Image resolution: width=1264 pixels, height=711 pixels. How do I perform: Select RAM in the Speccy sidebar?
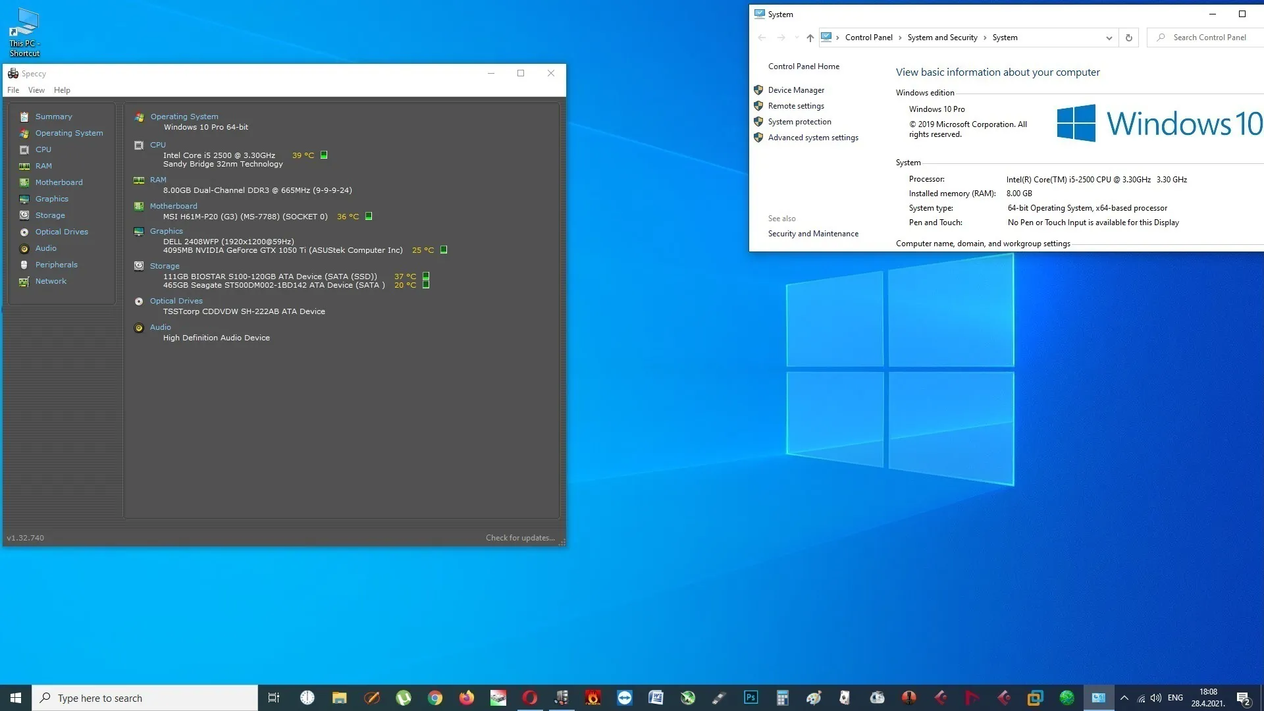click(43, 166)
